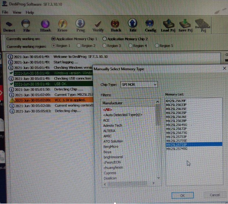Viewport: 228px width, 204px height.
Task: Click the Erase toolbar icon
Action: pyautogui.click(x=63, y=25)
